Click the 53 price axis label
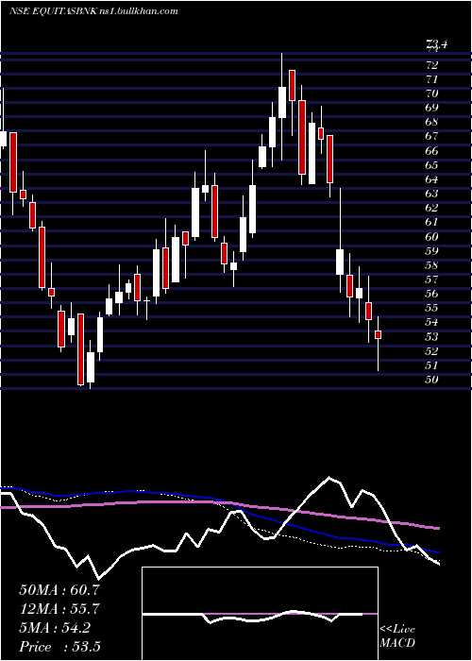The width and height of the screenshot is (472, 661). pyautogui.click(x=431, y=337)
